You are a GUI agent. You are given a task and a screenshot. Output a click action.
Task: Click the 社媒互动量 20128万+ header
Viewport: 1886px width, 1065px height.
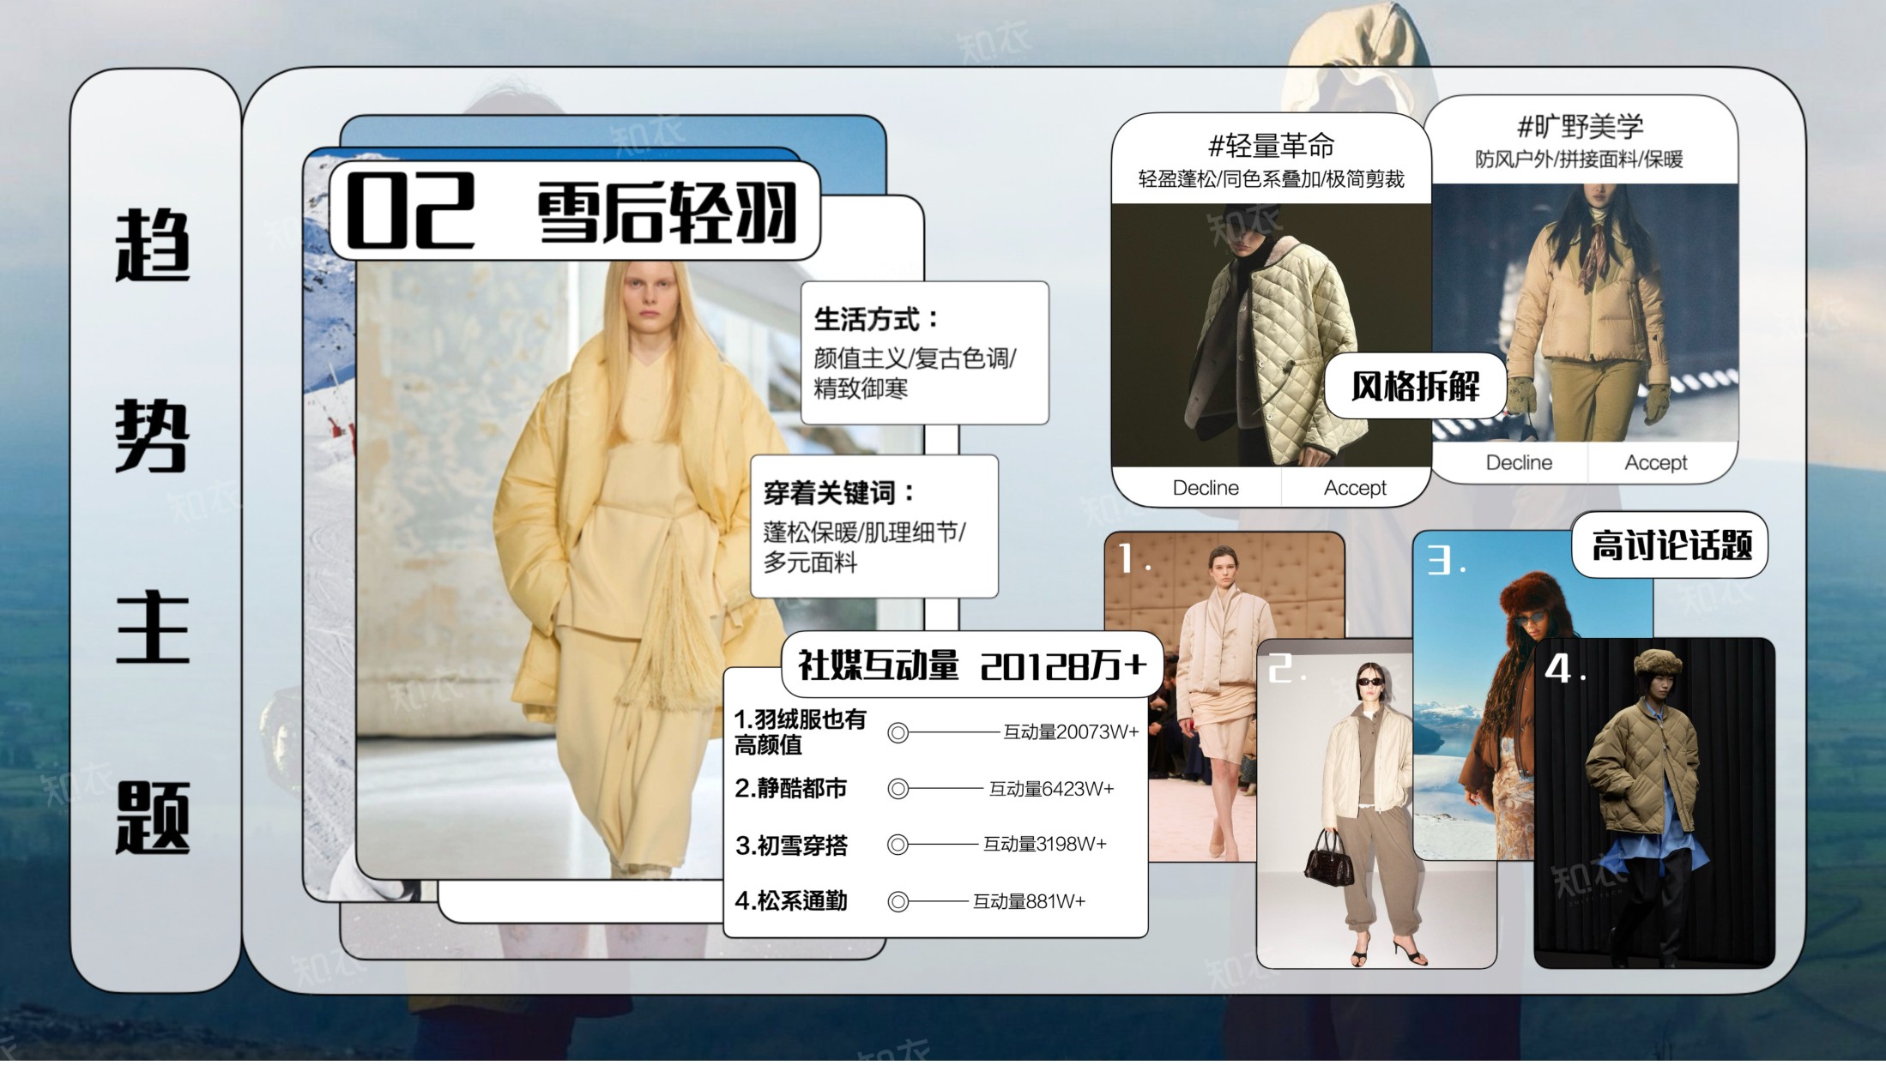click(972, 665)
